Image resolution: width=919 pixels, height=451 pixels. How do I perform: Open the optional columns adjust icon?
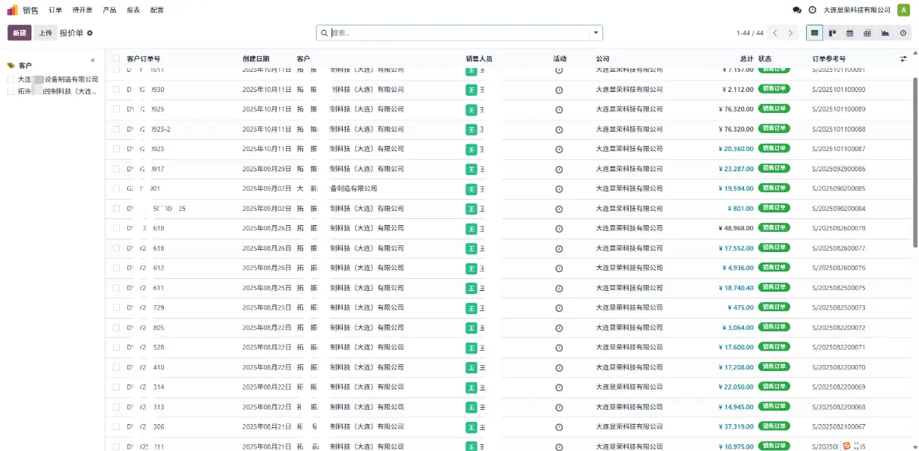[903, 58]
